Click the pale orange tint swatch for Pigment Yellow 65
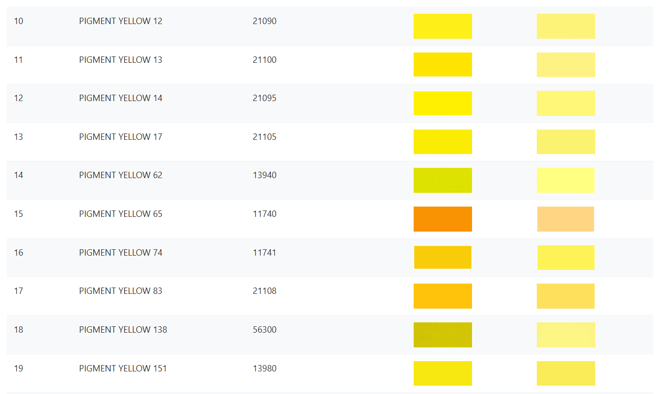 [x=566, y=219]
